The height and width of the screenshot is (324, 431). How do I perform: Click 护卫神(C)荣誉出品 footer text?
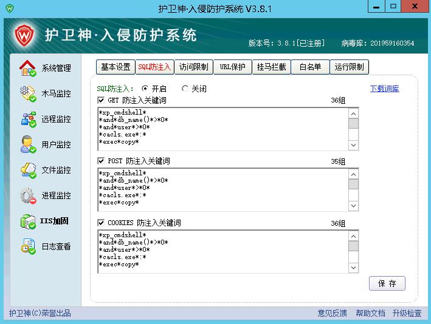pyautogui.click(x=40, y=313)
